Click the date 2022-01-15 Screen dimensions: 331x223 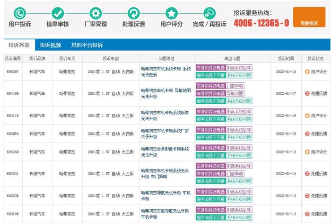pos(286,134)
